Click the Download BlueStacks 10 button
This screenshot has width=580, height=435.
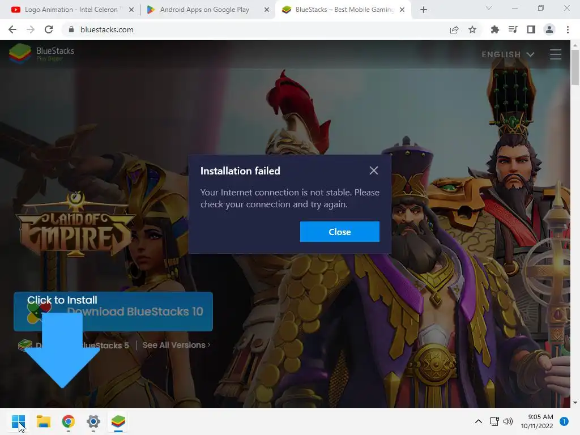pyautogui.click(x=113, y=312)
